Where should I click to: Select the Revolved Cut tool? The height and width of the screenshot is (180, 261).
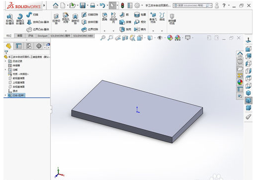coord(75,19)
